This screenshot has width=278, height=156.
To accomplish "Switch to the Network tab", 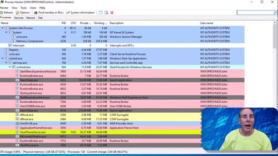I will pos(31,18).
